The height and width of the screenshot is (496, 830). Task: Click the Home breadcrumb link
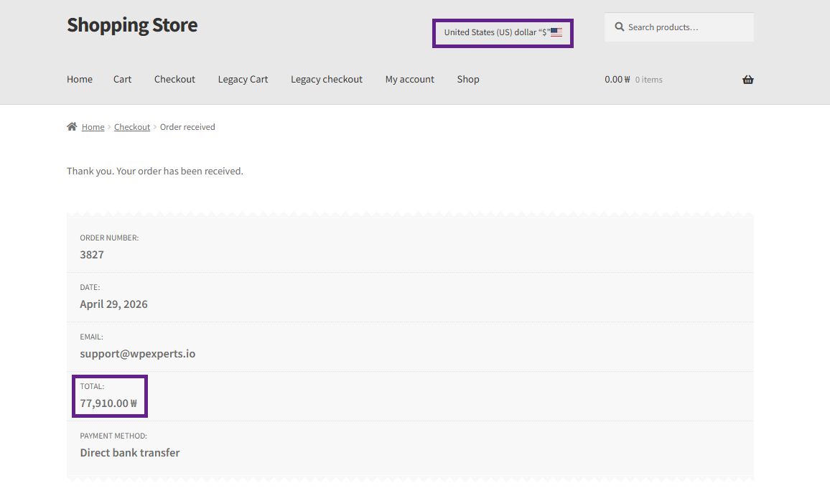pos(93,127)
